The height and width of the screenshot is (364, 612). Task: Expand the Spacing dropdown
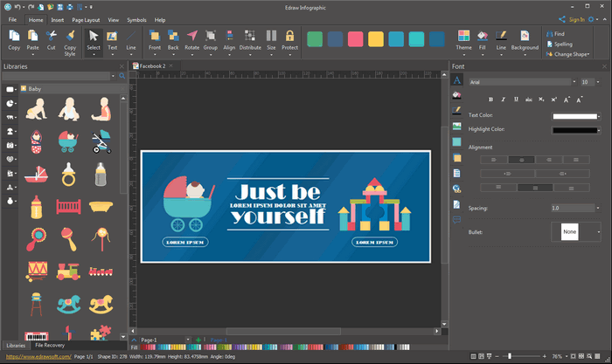[x=599, y=209]
